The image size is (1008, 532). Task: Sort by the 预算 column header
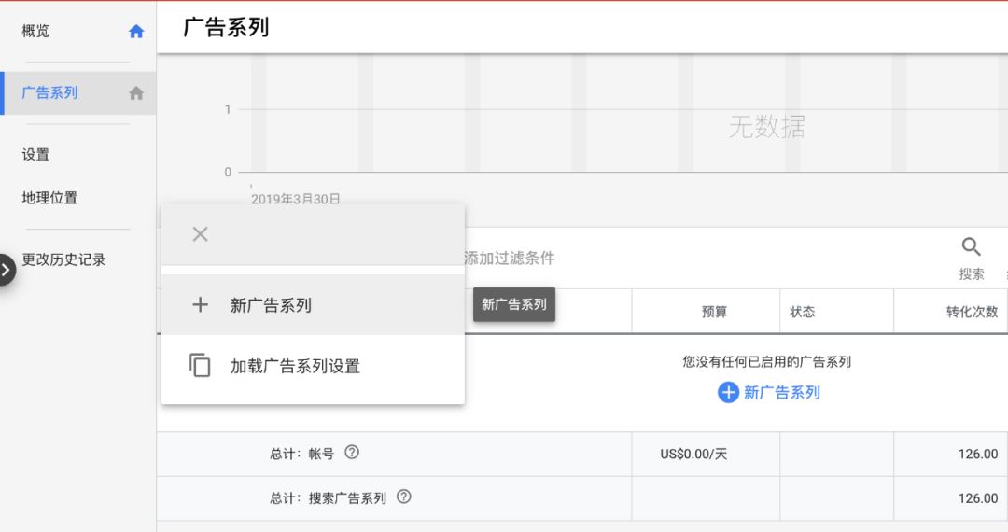[714, 312]
